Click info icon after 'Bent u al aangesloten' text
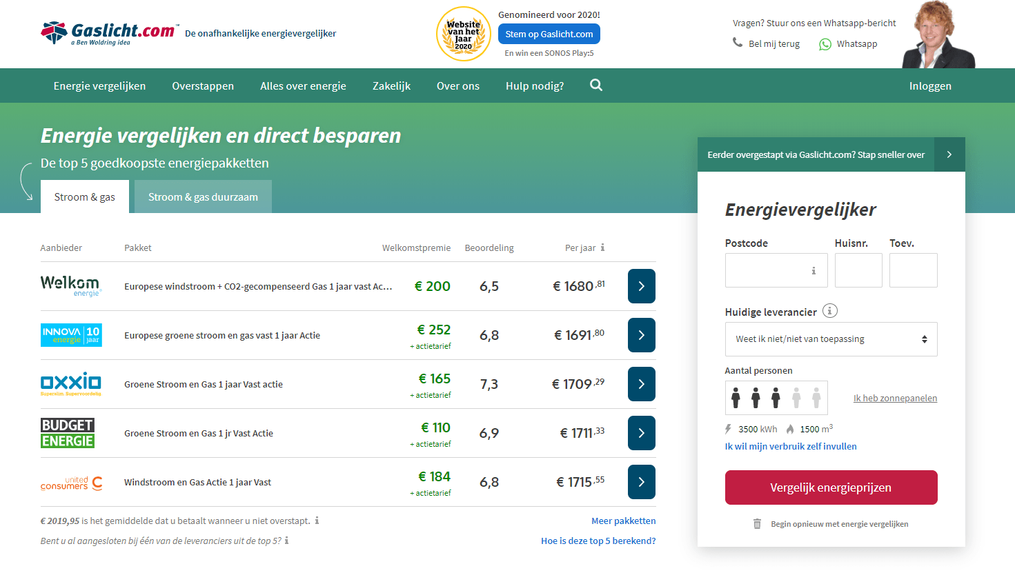 tap(286, 541)
